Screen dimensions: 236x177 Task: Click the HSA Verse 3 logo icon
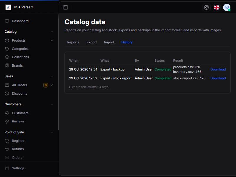coord(8,7)
